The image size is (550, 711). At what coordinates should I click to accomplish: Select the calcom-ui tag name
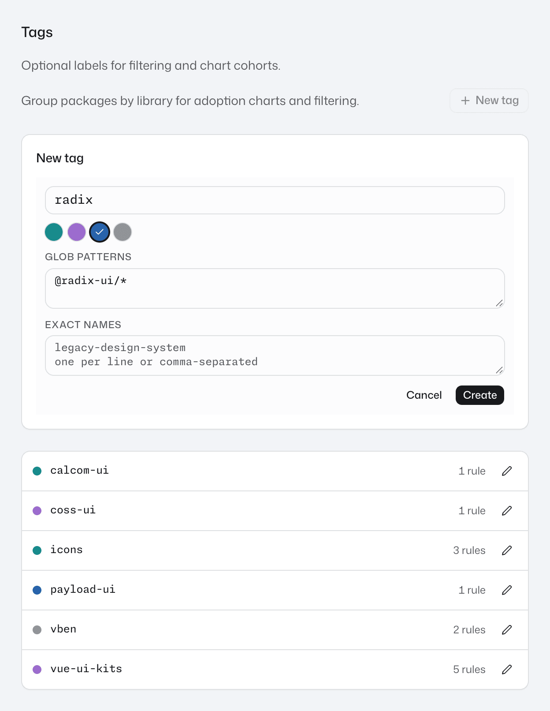(x=79, y=471)
